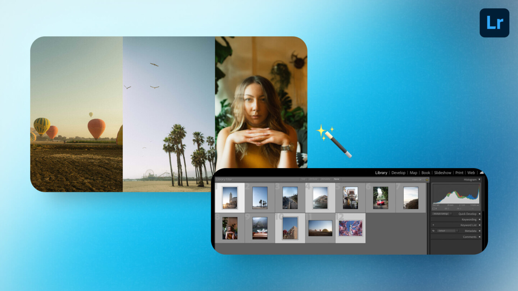Open the Web module
518x291 pixels.
click(x=471, y=173)
